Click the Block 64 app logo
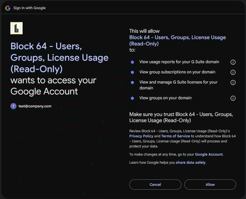This screenshot has width=246, height=199. (x=17, y=28)
